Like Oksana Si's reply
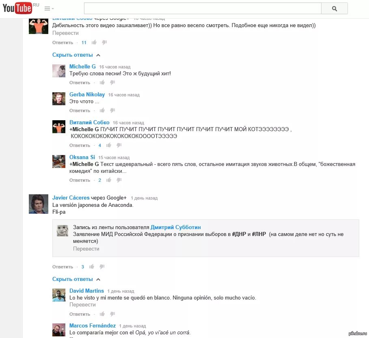369x338 pixels. (x=108, y=180)
